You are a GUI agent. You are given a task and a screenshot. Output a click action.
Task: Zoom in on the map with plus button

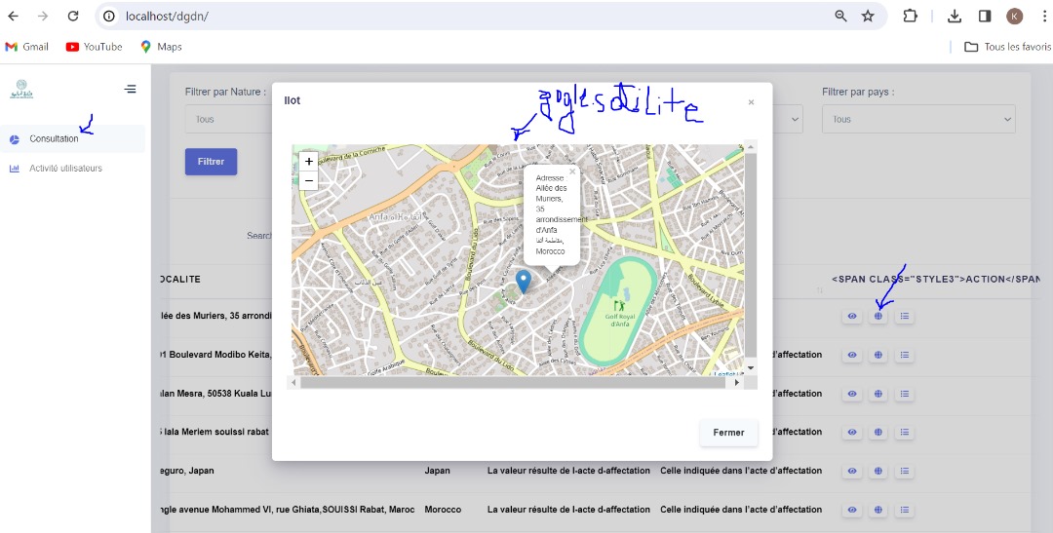coord(309,162)
